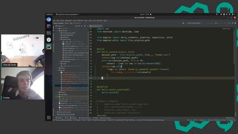Open the Edit menu
Viewport: 238px width, 134px height.
[x=58, y=20]
